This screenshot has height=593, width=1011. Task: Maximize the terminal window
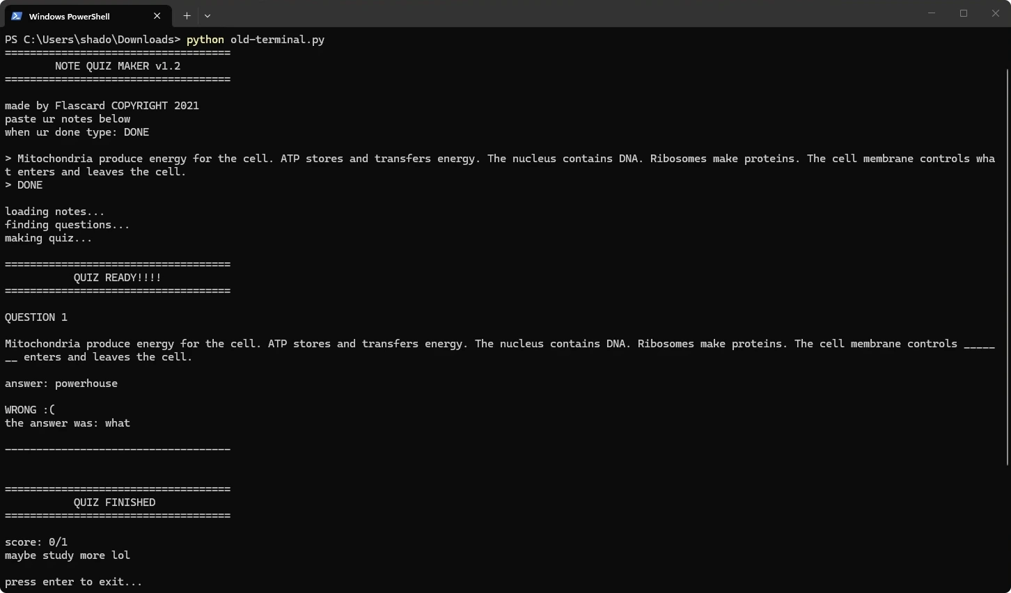tap(964, 13)
